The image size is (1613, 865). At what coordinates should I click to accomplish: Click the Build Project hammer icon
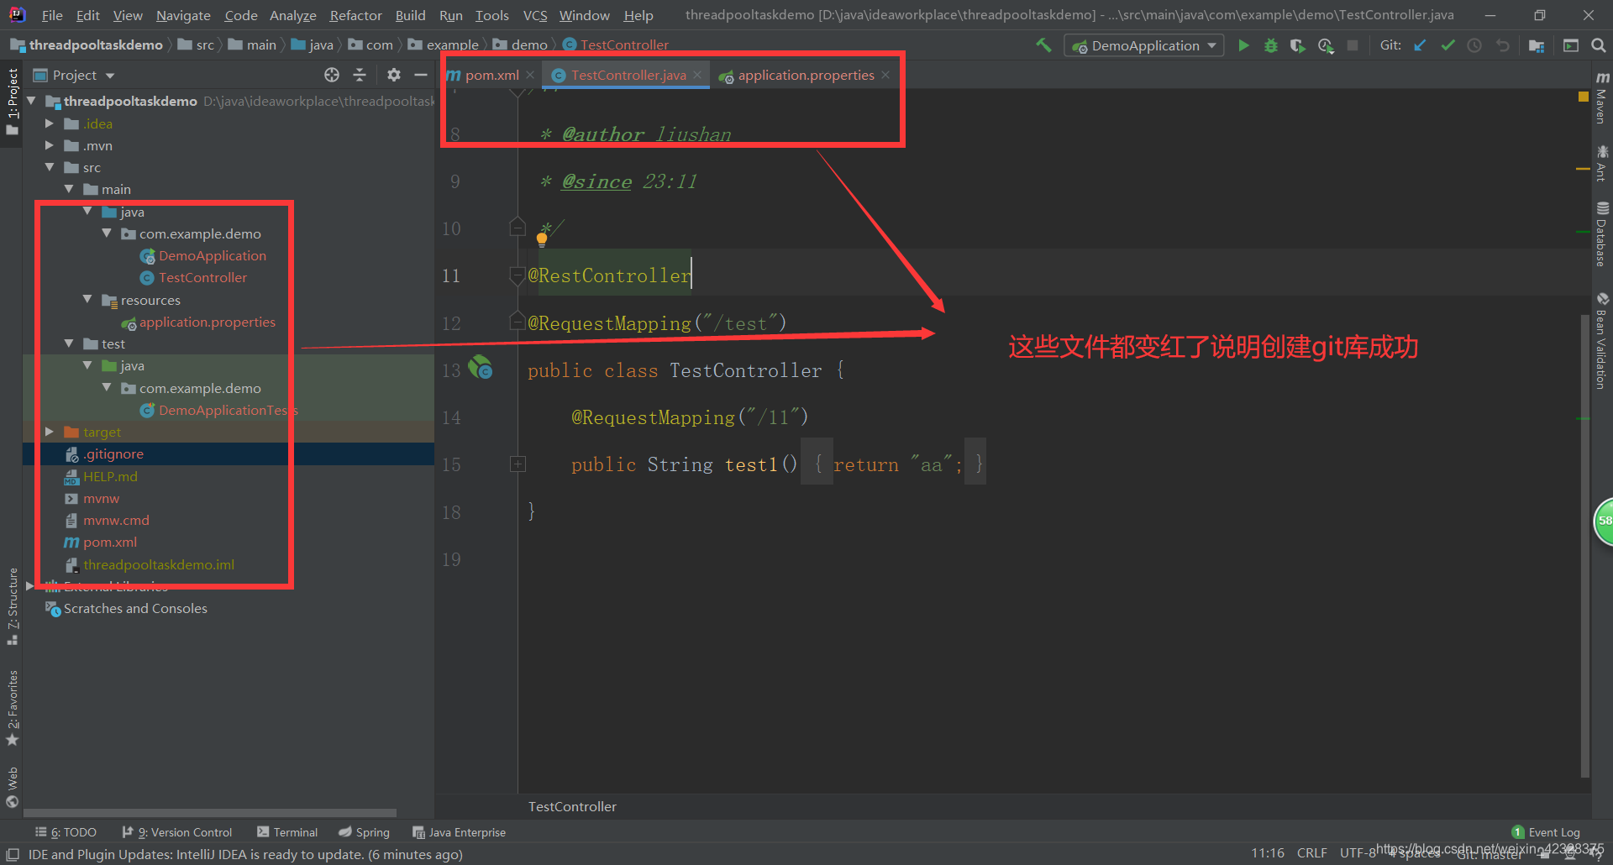pos(1043,45)
